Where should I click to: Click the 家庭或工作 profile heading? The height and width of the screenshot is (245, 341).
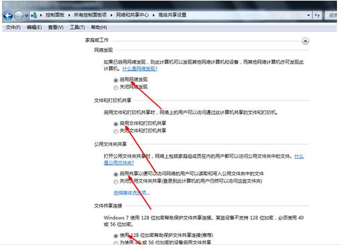click(x=96, y=40)
